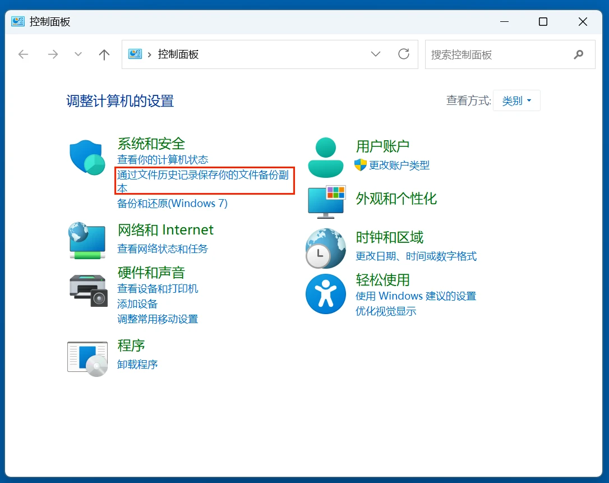Click the 时钟和区域 globe clock icon
The width and height of the screenshot is (609, 483).
(325, 249)
